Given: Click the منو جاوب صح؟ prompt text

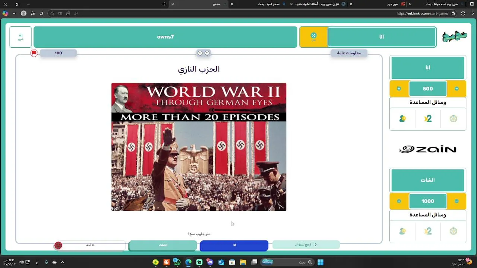Looking at the screenshot, I should click(x=199, y=234).
